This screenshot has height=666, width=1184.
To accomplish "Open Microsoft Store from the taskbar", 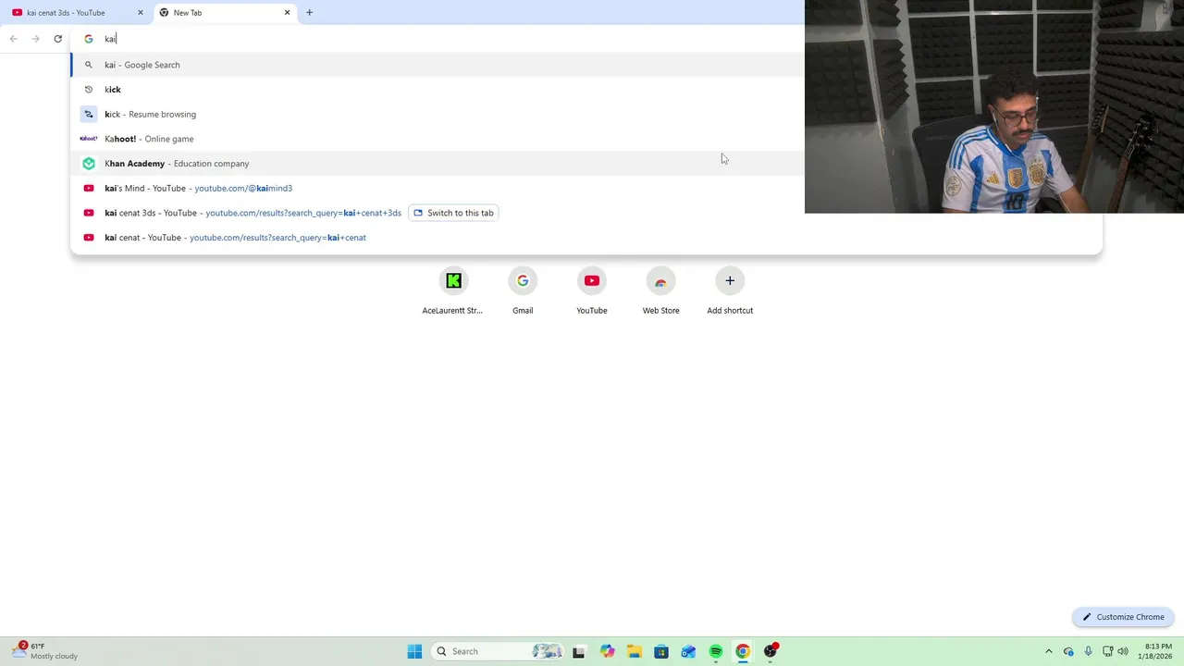I will [x=661, y=651].
